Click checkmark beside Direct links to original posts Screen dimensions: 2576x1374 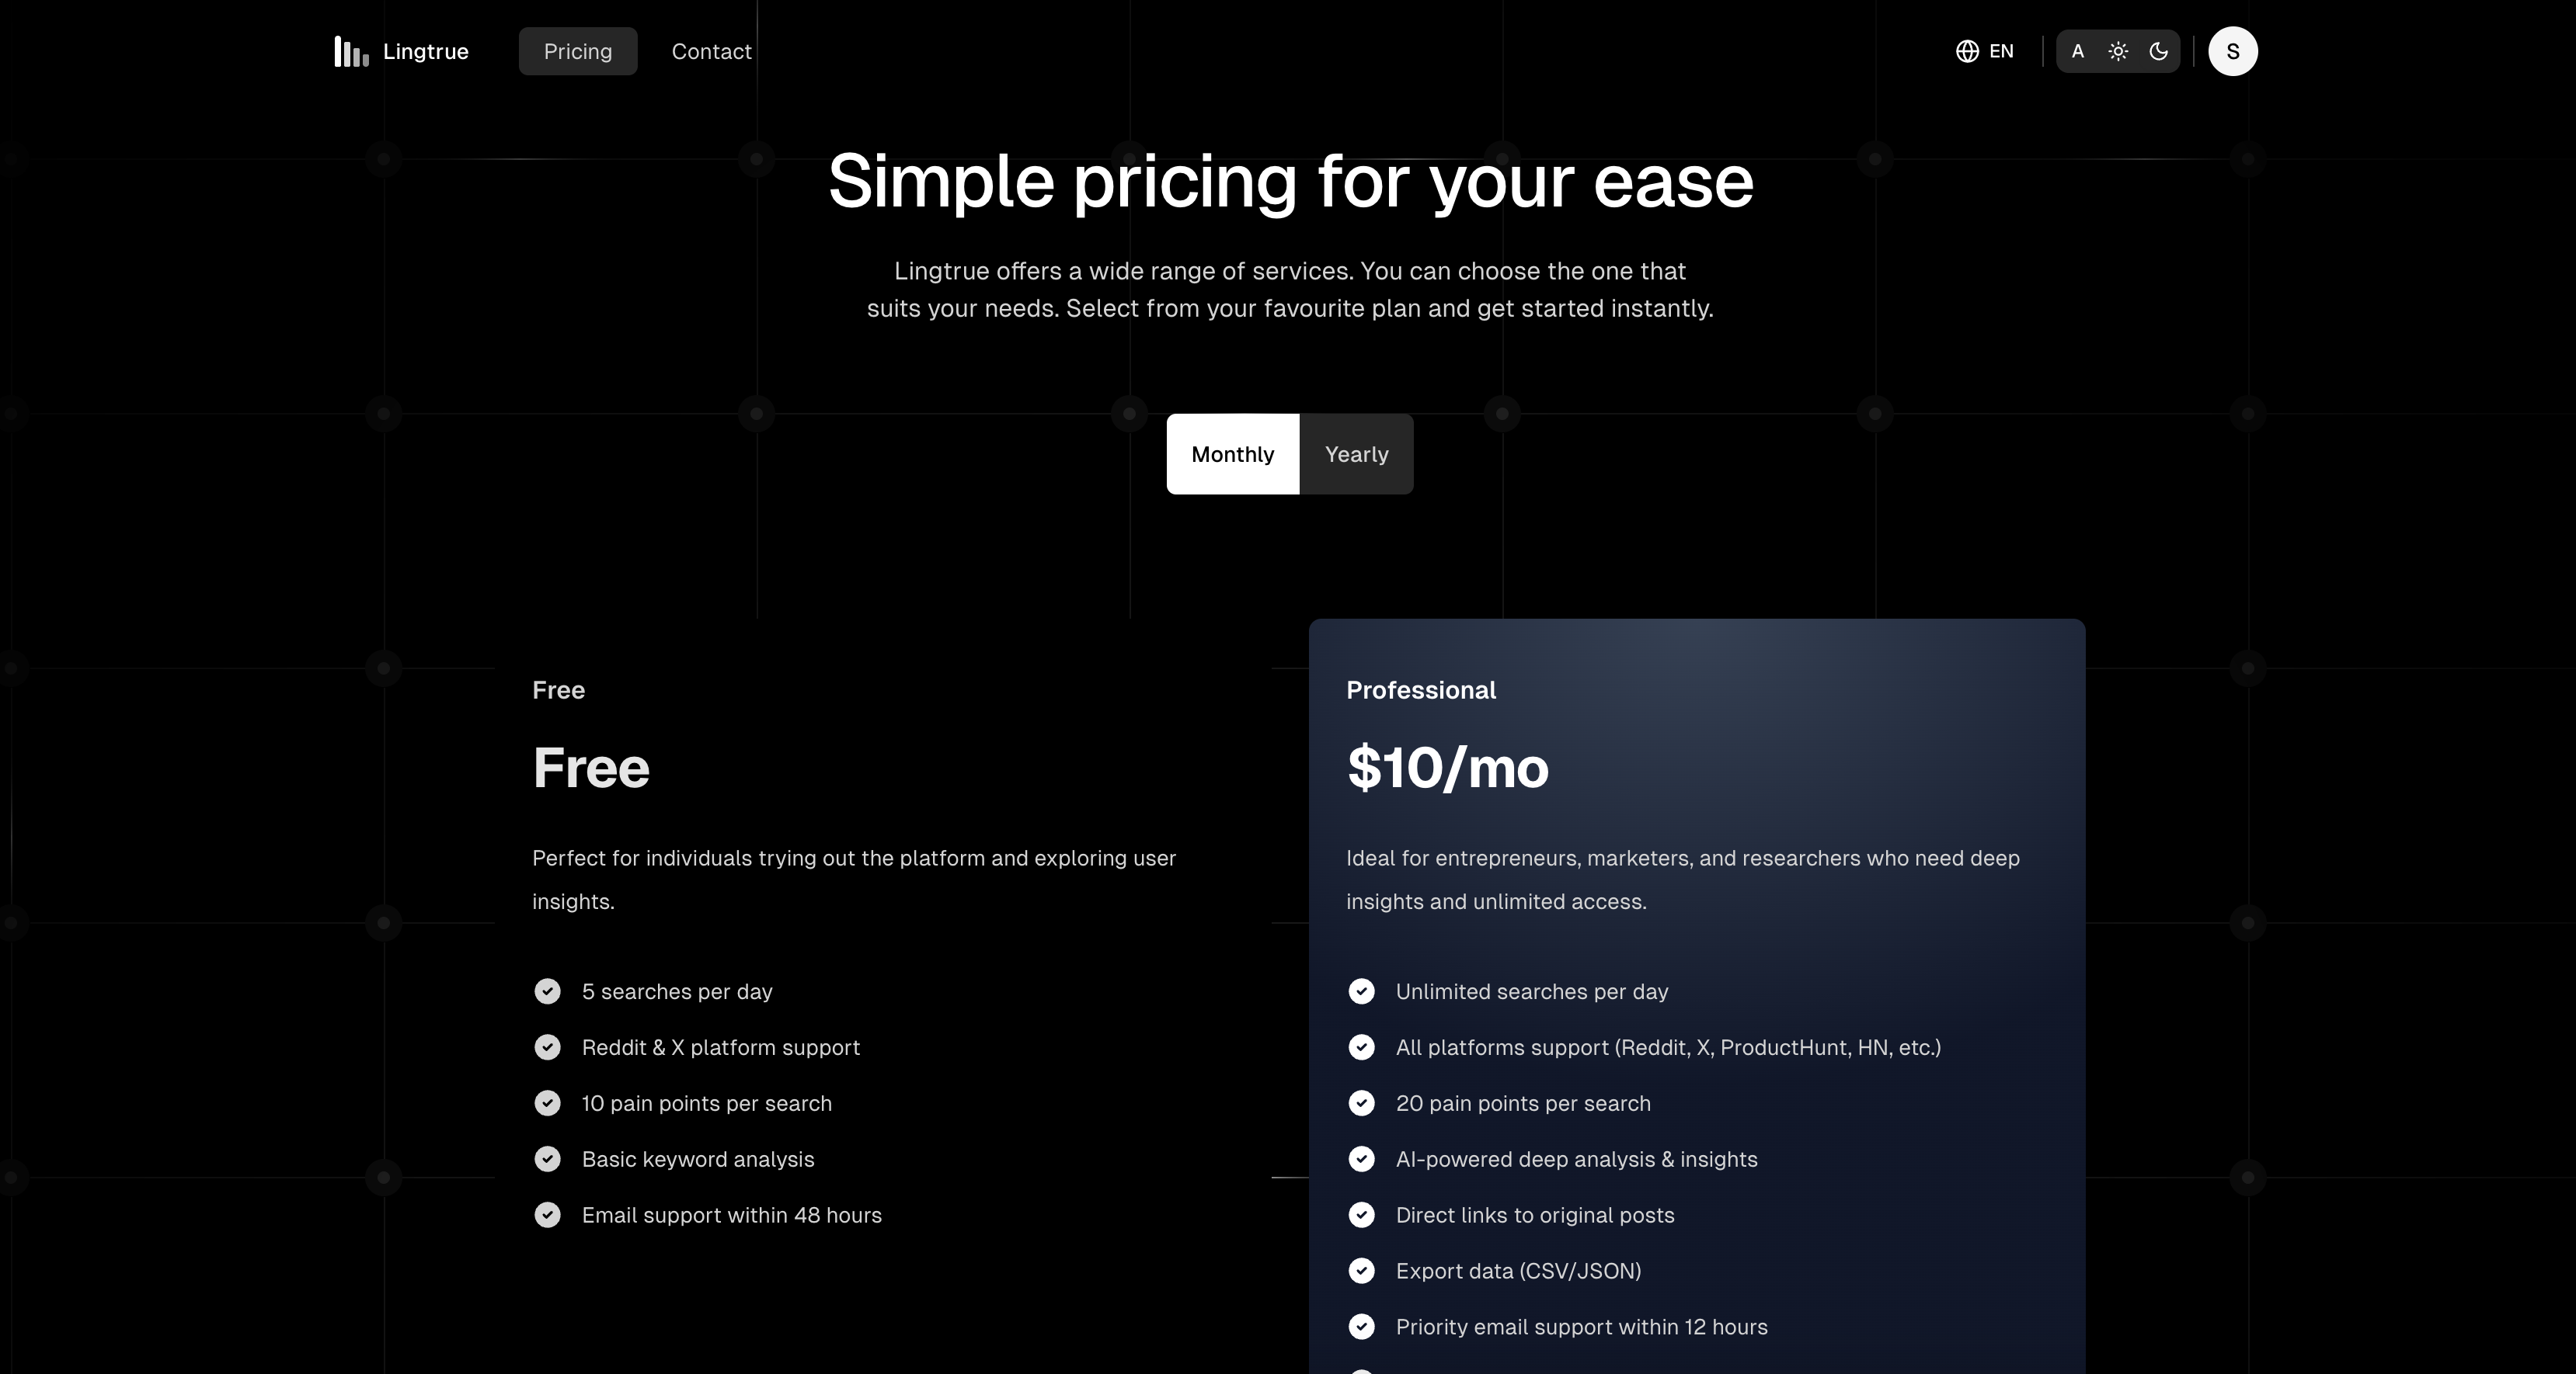1361,1215
